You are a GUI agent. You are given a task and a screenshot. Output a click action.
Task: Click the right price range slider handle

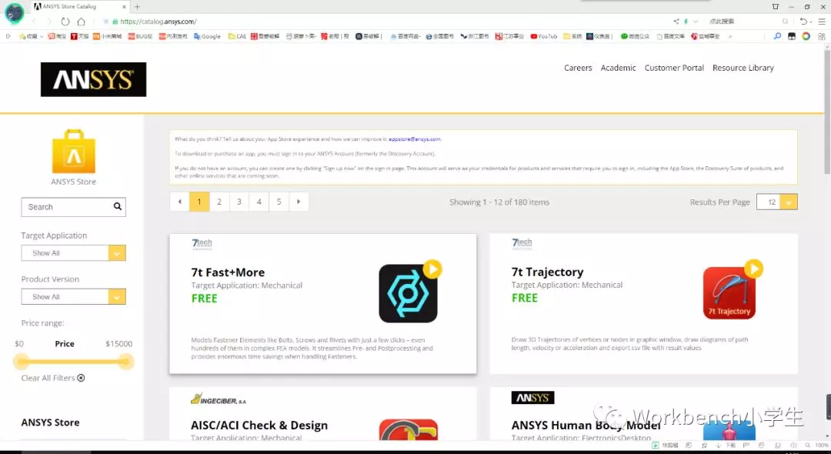tap(125, 362)
